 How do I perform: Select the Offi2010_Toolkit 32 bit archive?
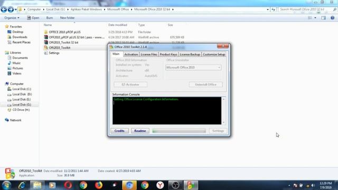click(x=61, y=42)
